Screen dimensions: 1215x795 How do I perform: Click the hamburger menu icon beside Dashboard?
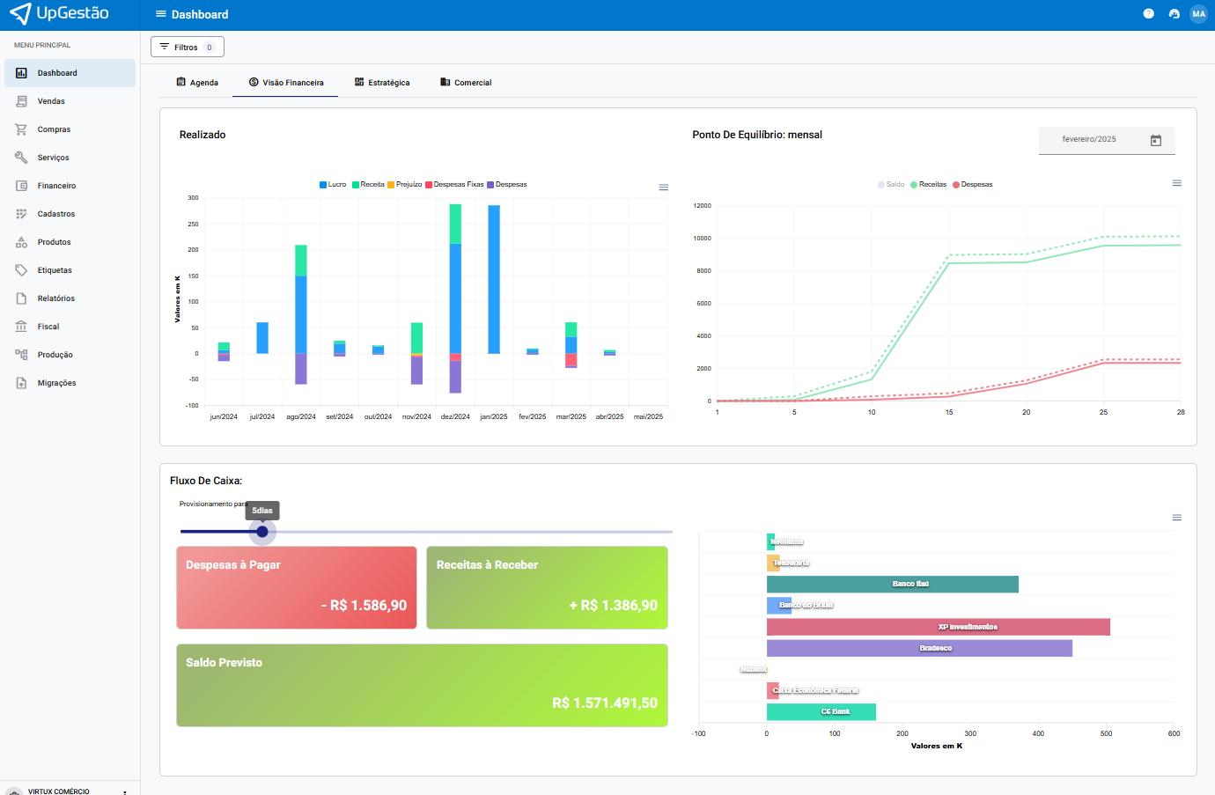point(160,14)
